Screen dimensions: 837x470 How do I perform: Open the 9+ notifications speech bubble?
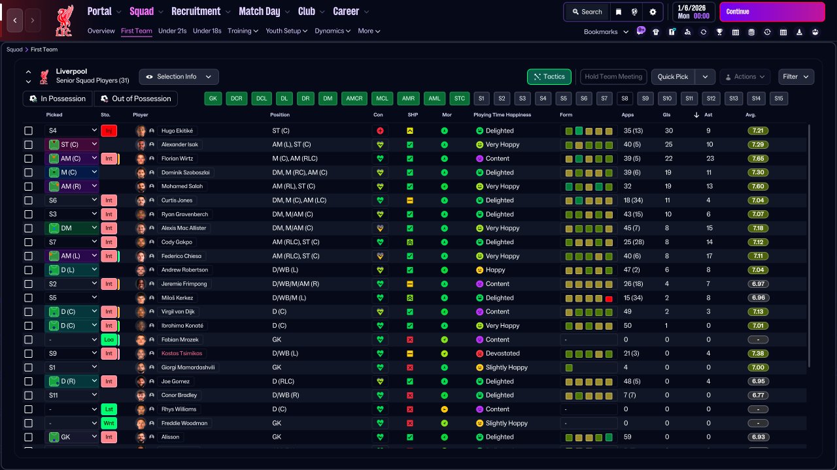pos(641,31)
